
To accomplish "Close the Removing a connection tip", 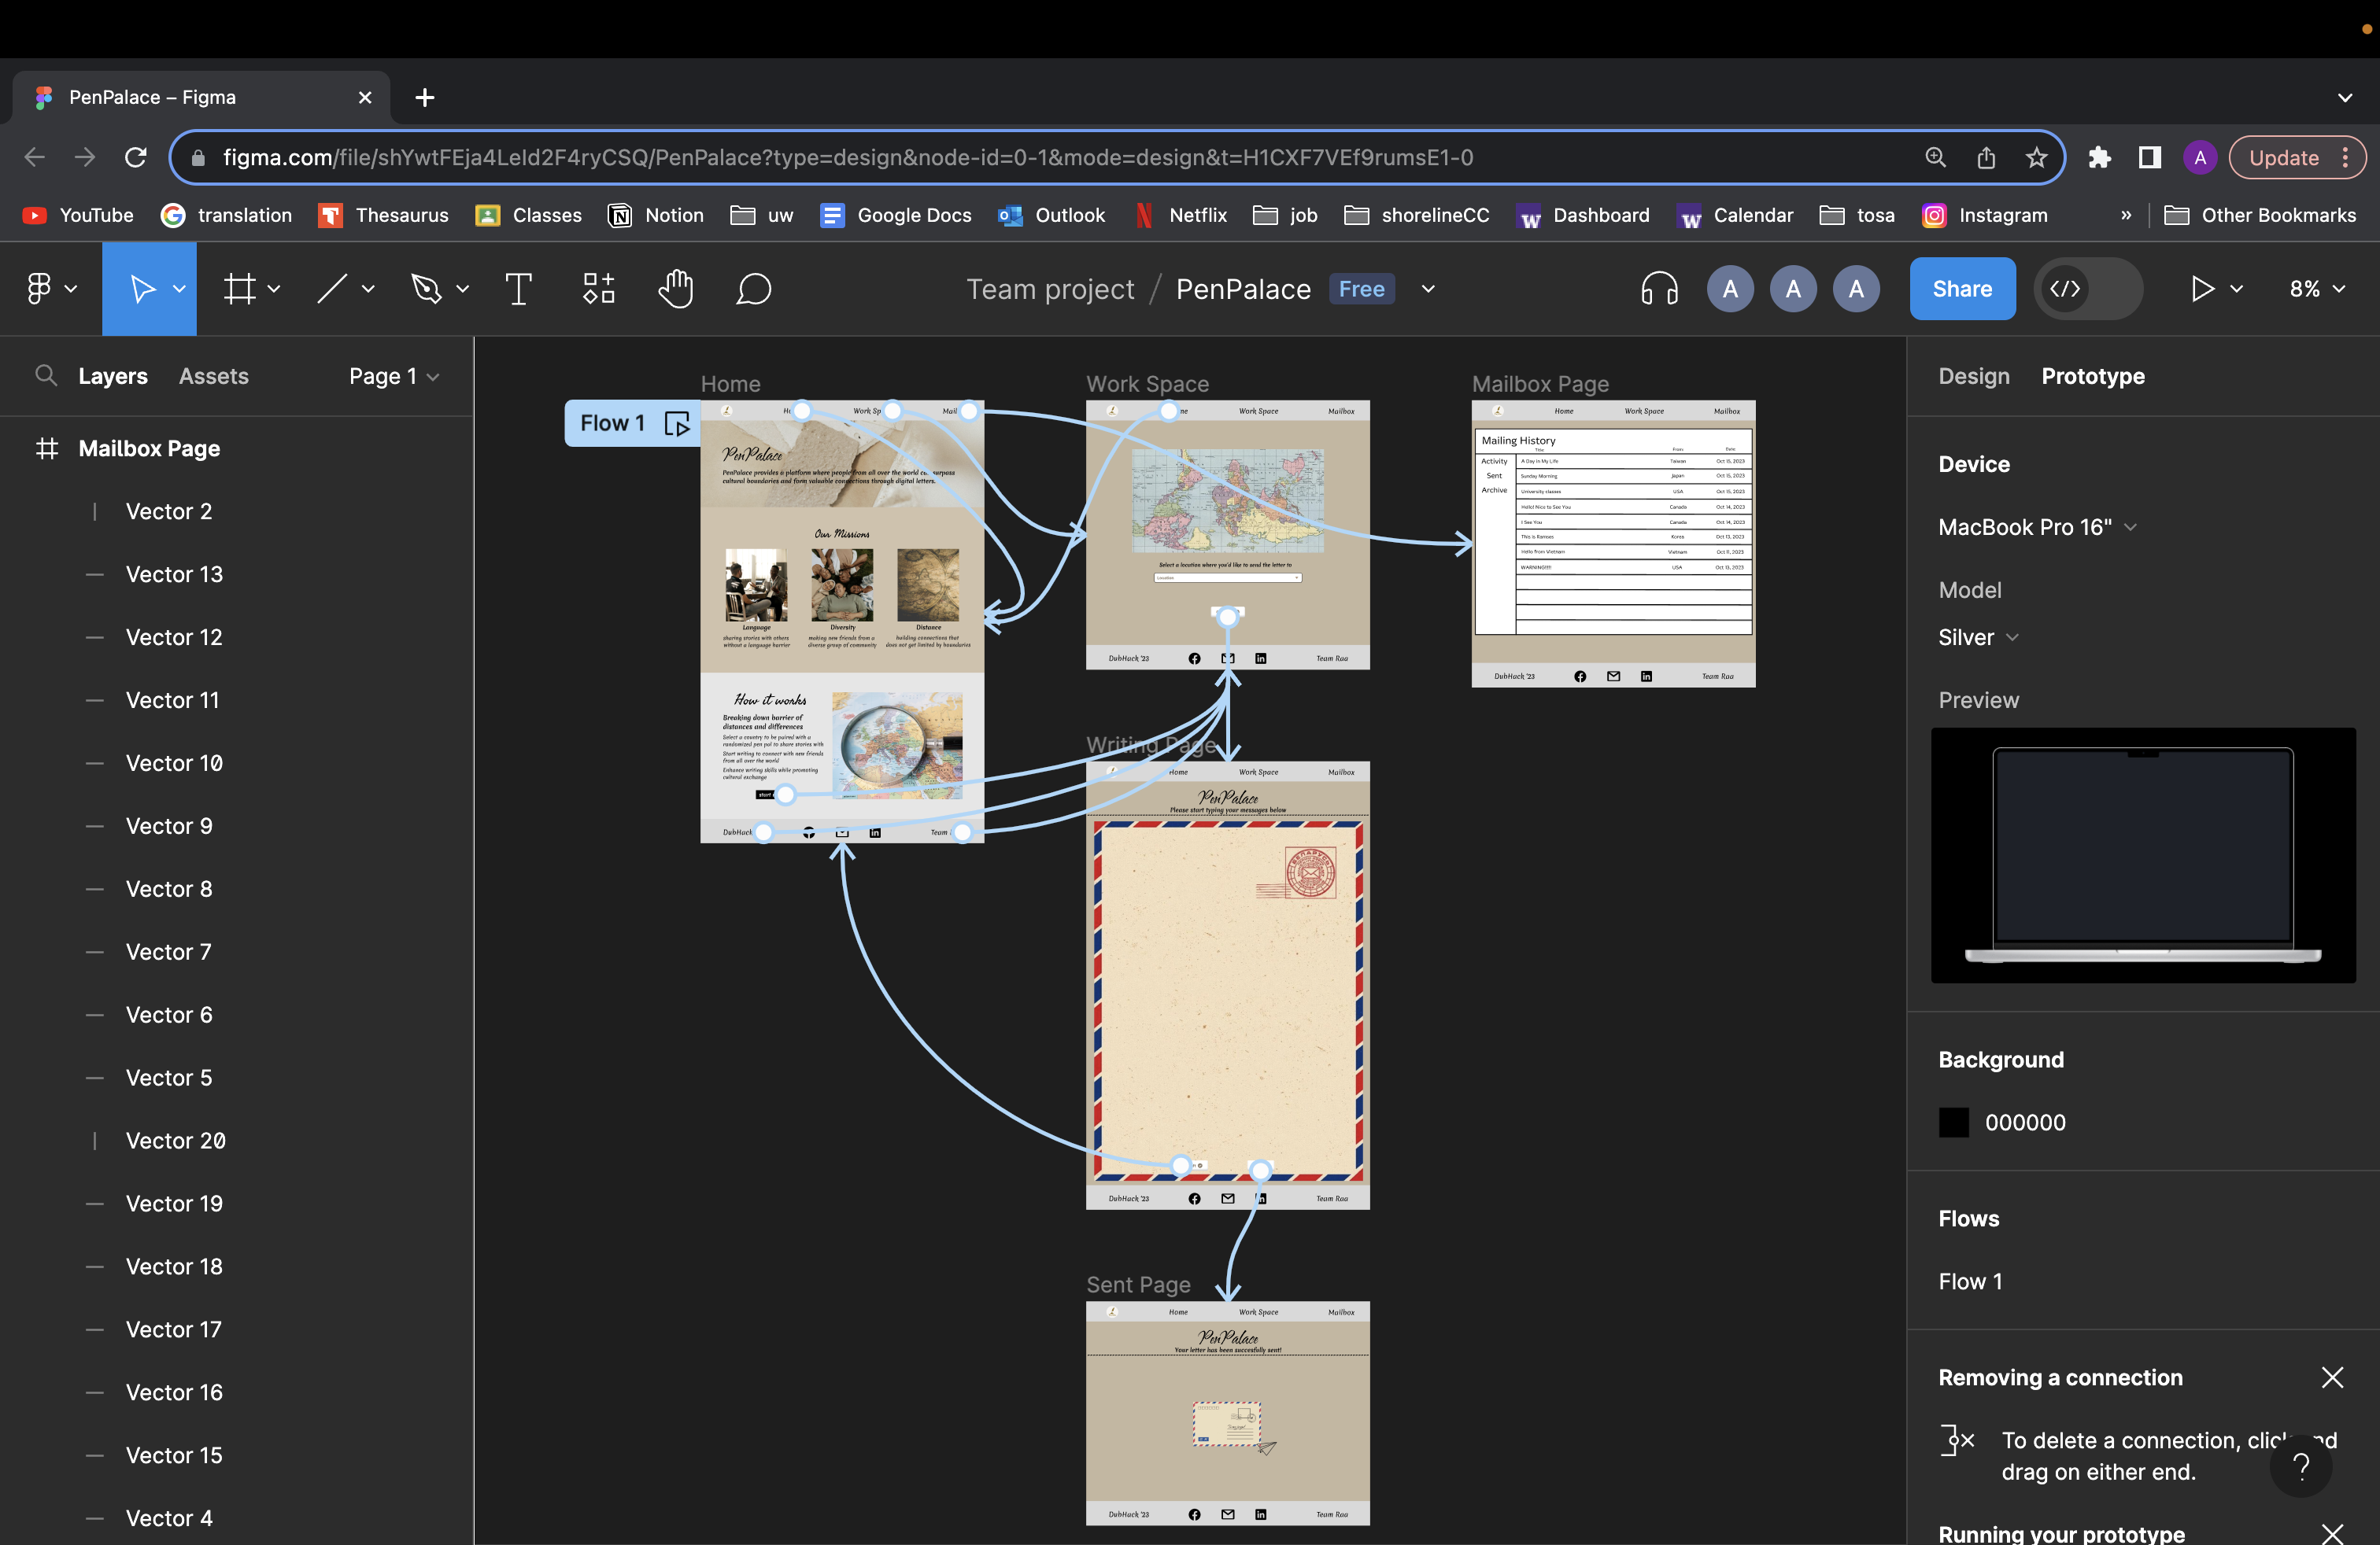I will click(2332, 1377).
